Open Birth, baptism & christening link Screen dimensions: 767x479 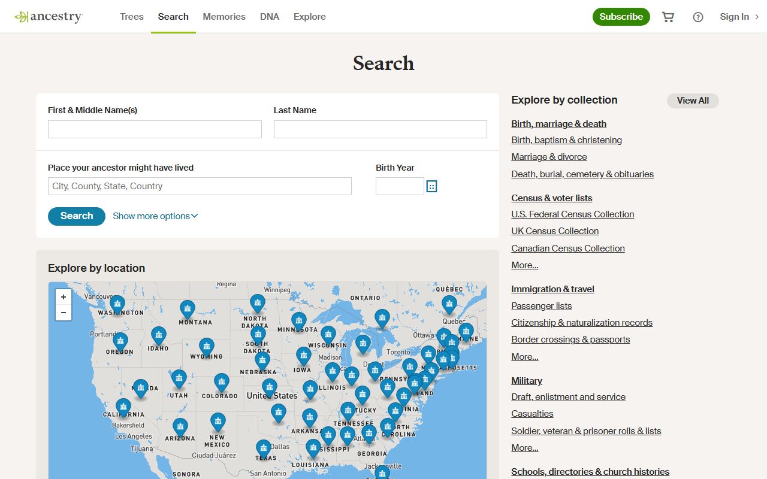pyautogui.click(x=566, y=140)
